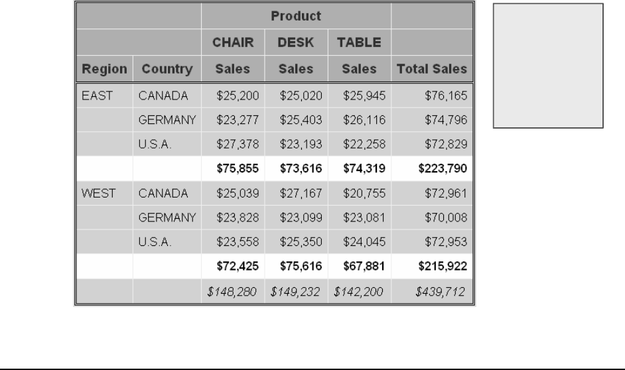Select the EAST region row label
The height and width of the screenshot is (370, 625).
pos(95,95)
